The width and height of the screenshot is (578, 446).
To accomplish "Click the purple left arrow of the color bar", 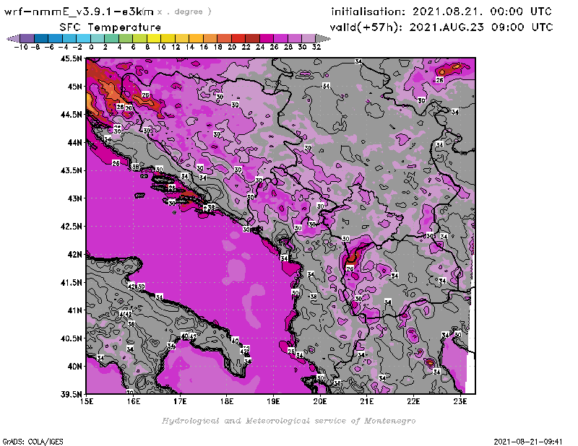I will [13, 38].
